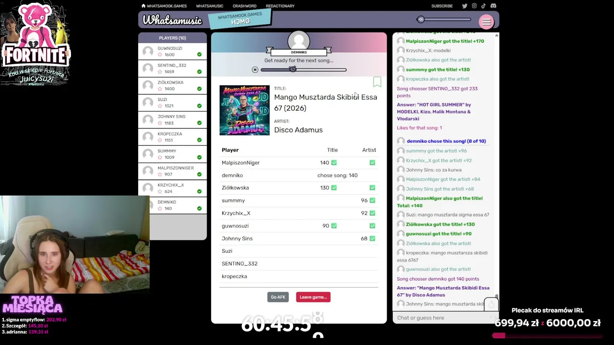614x345 pixels.
Task: Click SENTINO_332's avatar in players list
Action: click(148, 69)
